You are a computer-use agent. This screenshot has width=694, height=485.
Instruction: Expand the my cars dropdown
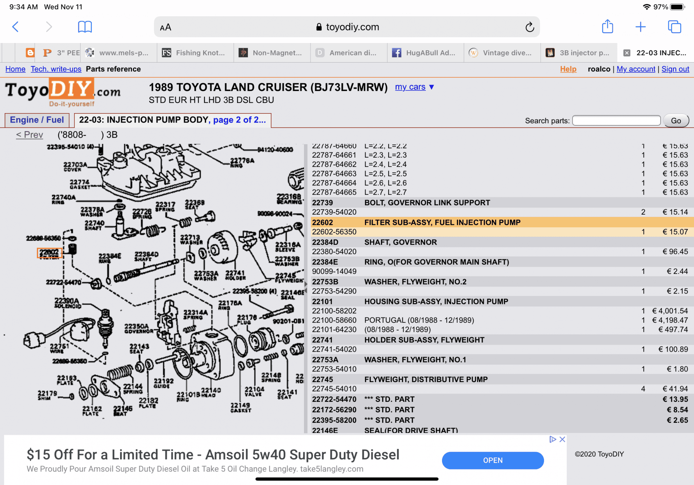pos(415,87)
